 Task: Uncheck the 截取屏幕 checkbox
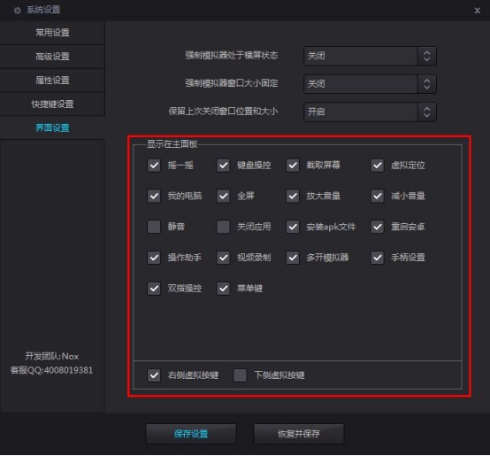pos(293,166)
